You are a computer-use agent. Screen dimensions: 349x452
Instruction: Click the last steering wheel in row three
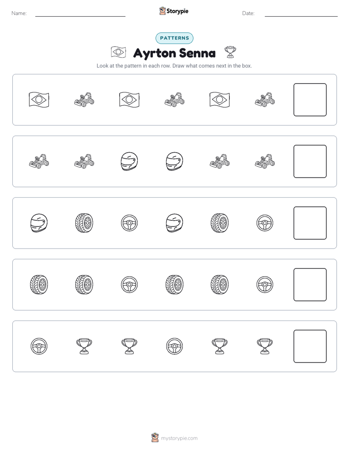pos(265,223)
